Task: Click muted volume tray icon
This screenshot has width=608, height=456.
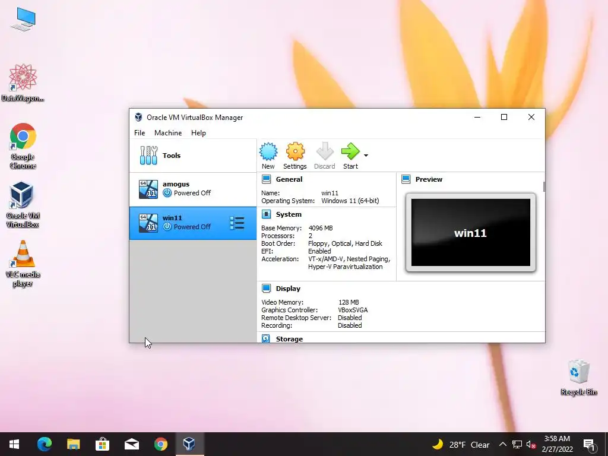Action: [531, 444]
